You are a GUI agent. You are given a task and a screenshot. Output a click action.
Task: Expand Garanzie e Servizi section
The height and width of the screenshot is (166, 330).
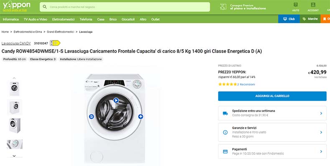[272, 132]
